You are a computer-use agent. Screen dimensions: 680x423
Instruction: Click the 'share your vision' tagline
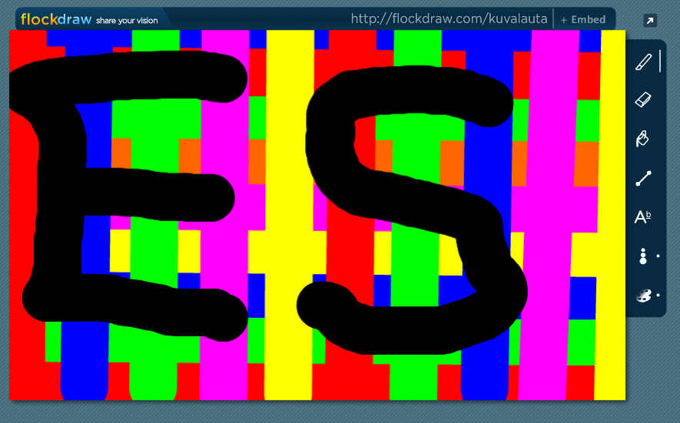(127, 21)
